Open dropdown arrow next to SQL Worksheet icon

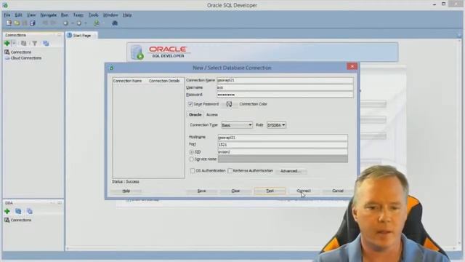103,23
